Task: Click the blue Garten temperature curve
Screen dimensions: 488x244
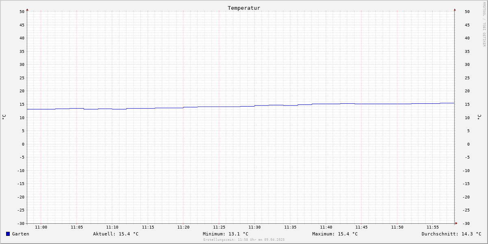Action: pyautogui.click(x=241, y=107)
